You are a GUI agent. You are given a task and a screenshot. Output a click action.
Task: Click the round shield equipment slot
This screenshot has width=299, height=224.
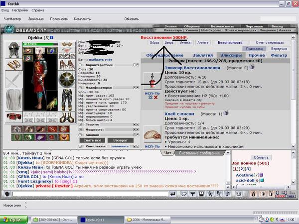click(x=67, y=79)
